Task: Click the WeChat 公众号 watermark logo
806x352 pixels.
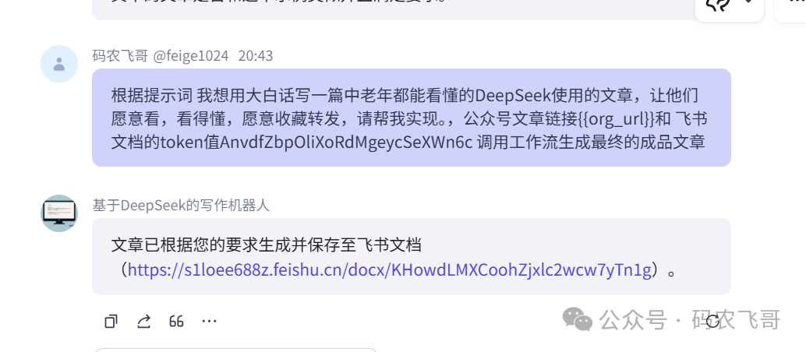Action: (x=578, y=319)
